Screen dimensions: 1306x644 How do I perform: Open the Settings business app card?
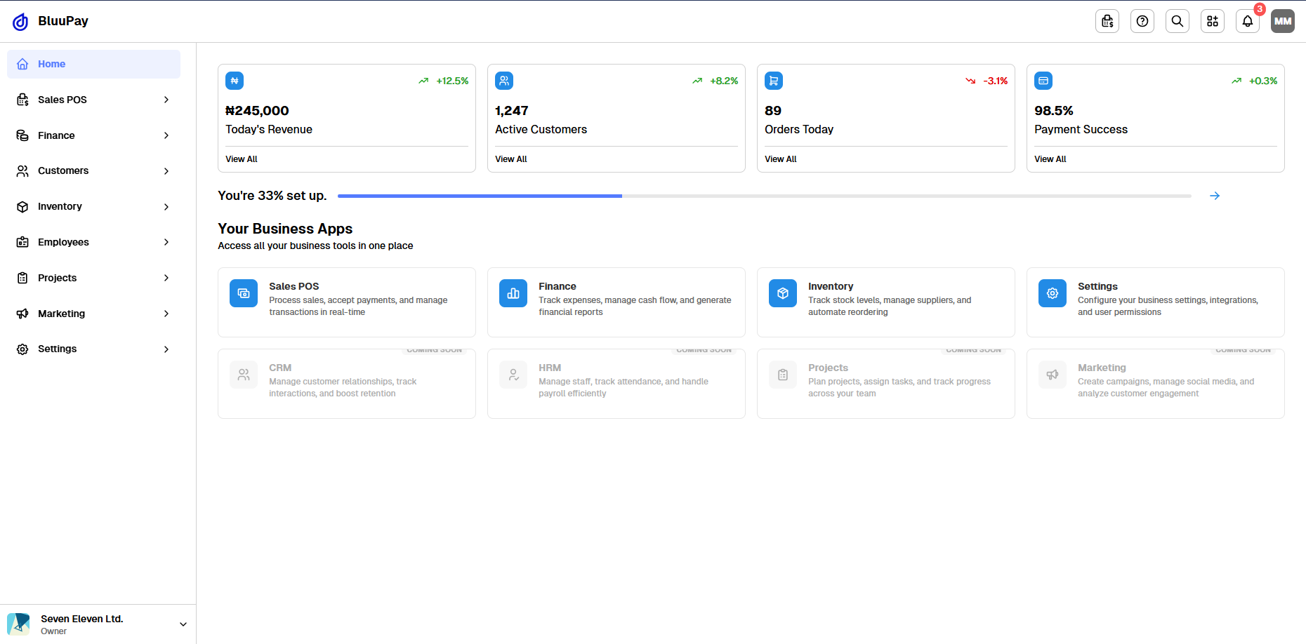click(1155, 302)
